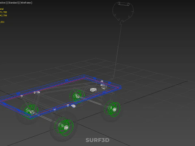This screenshot has width=195, height=146.
Task: Click the yellow statistic value 42.799
Action: (x=4, y=15)
